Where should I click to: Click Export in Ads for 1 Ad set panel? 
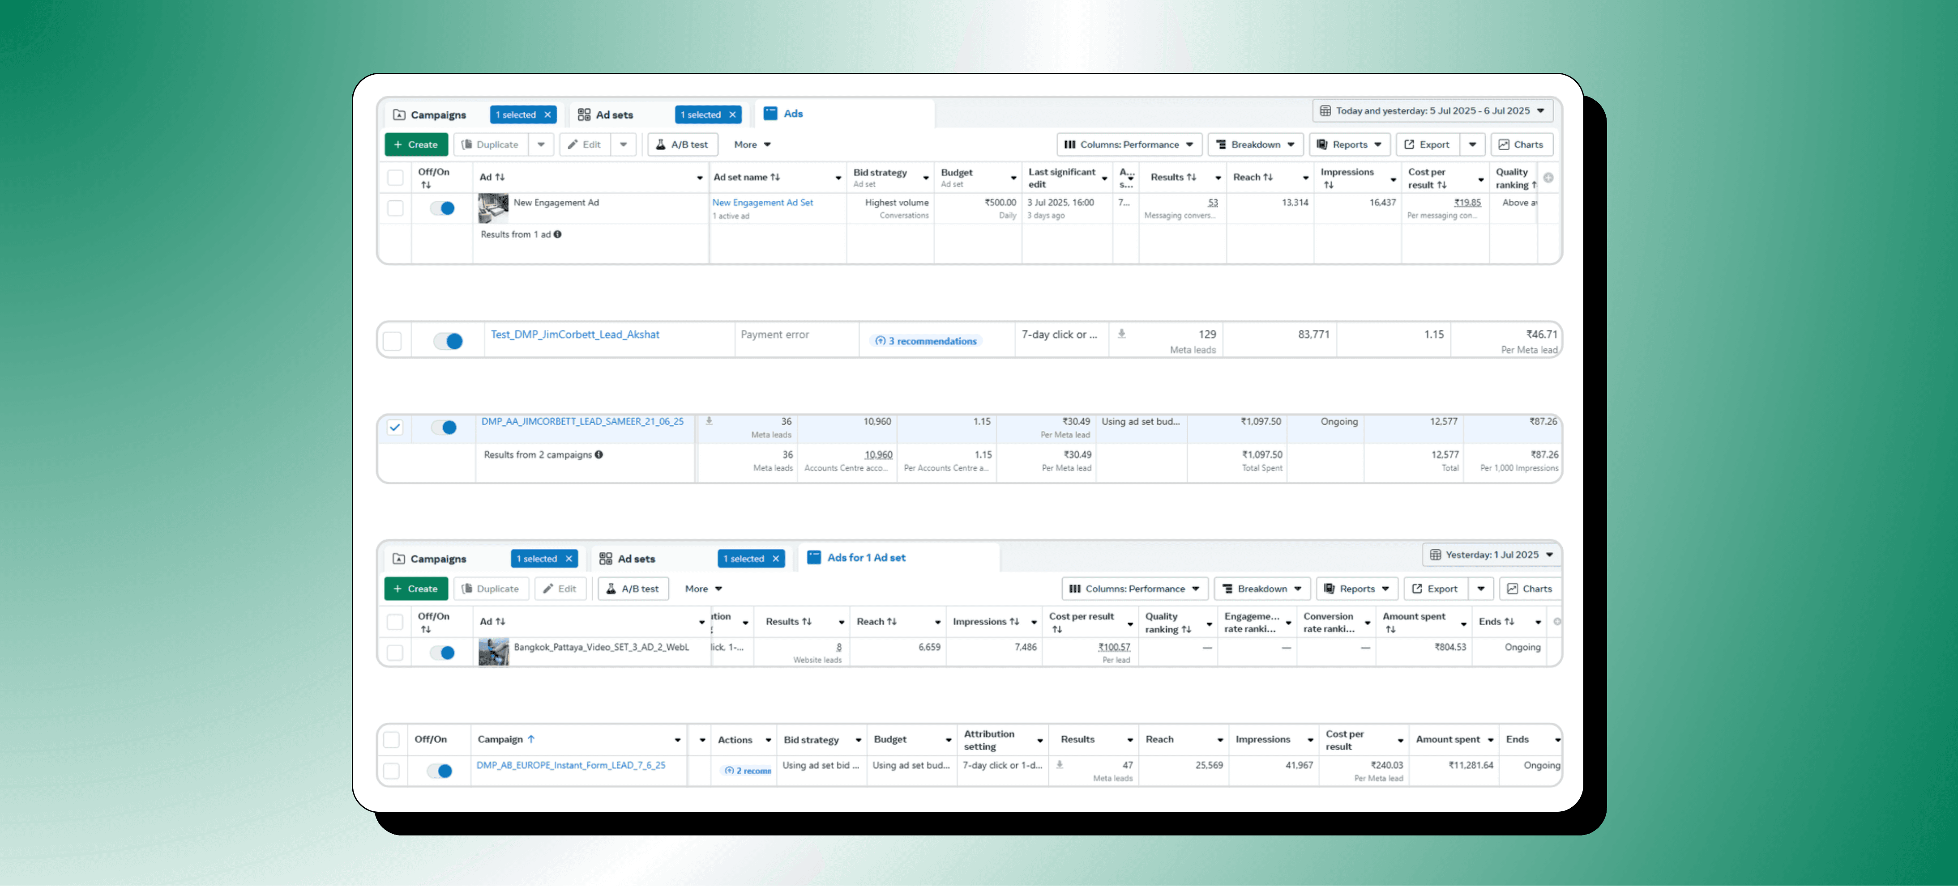[1435, 589]
